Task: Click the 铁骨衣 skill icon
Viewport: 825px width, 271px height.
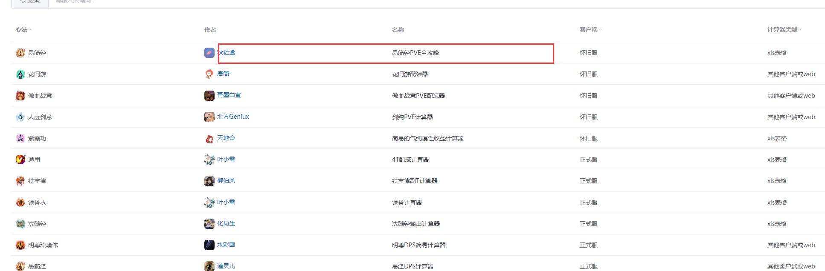Action: click(x=20, y=202)
